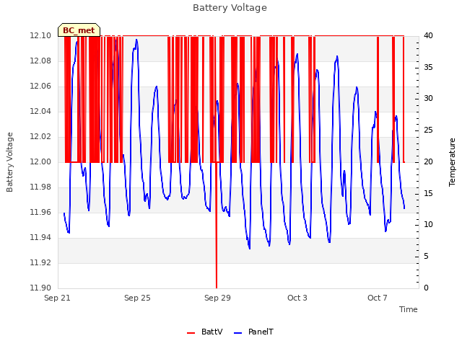The image size is (462, 346).
Task: Click the Time axis title
Action: pyautogui.click(x=409, y=309)
